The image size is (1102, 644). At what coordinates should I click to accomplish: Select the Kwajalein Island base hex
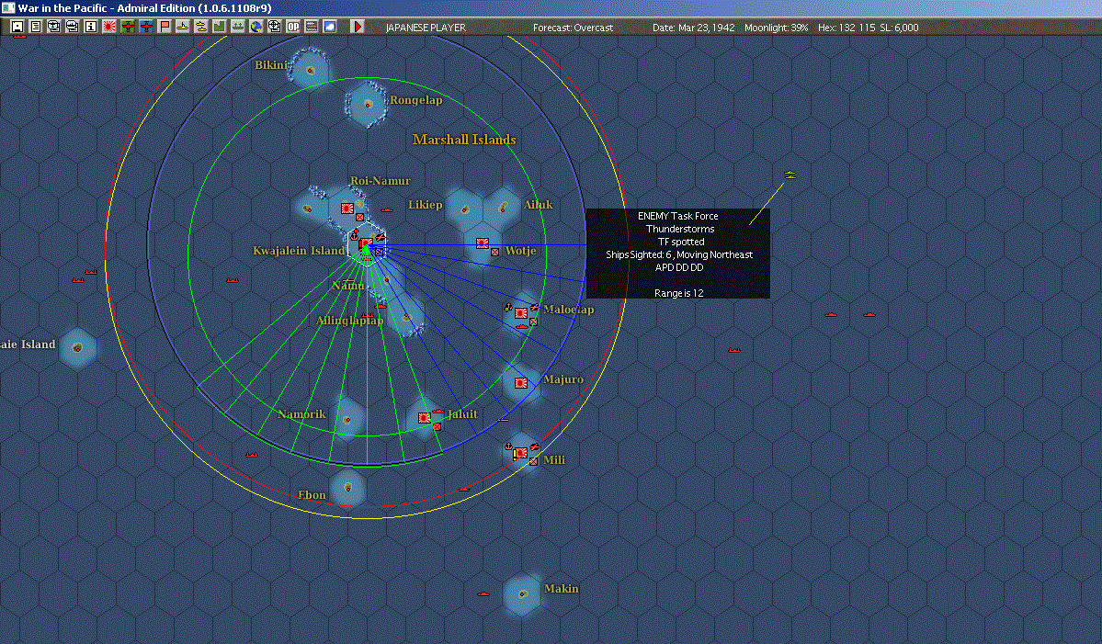point(366,244)
